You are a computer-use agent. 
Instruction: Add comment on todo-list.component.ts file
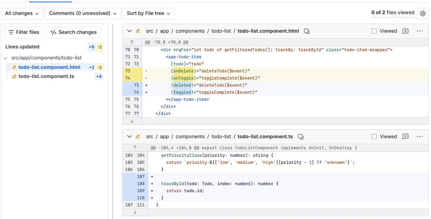(x=405, y=136)
